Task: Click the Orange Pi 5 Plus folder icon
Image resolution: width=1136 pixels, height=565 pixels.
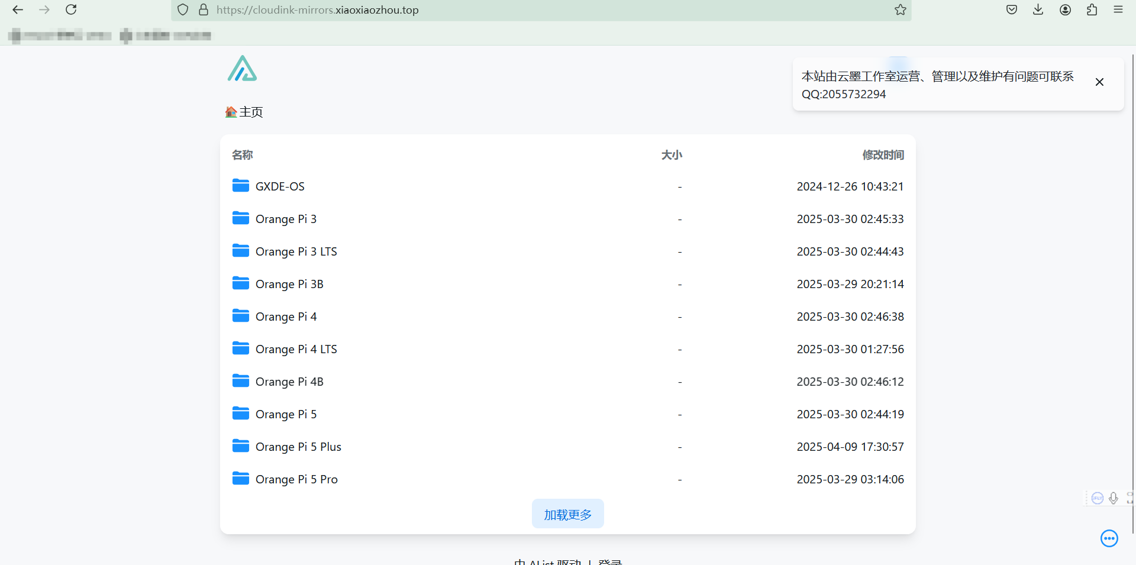Action: click(241, 445)
